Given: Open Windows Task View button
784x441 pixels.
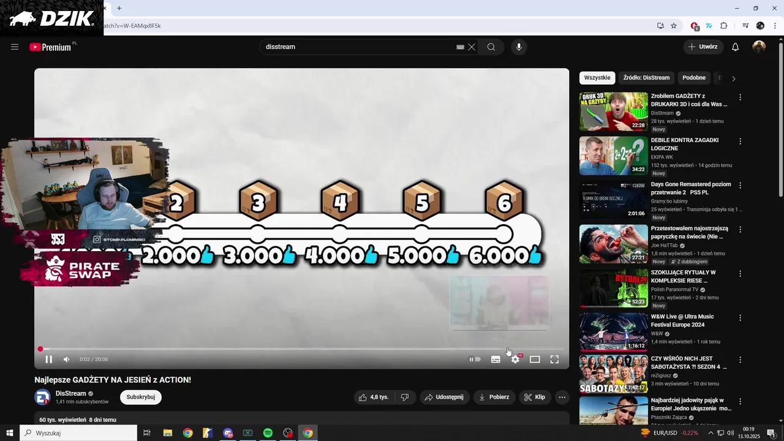Looking at the screenshot, I should click(x=147, y=433).
